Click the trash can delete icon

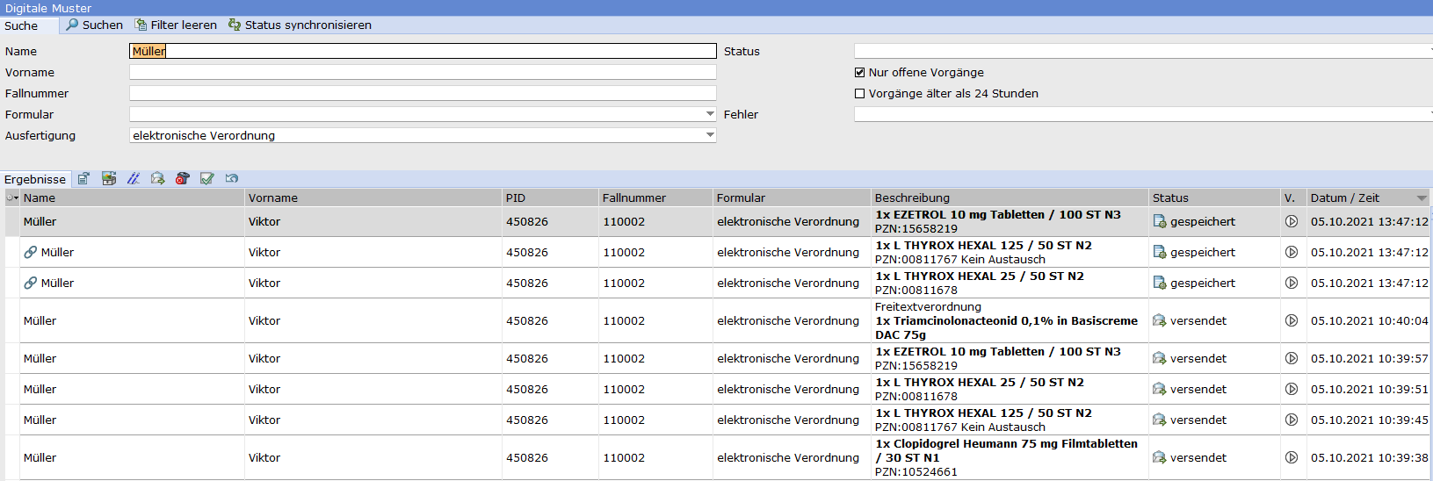coord(183,178)
